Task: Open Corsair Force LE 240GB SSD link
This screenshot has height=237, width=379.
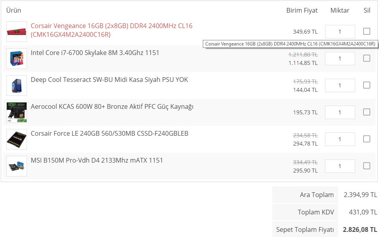Action: (110, 134)
